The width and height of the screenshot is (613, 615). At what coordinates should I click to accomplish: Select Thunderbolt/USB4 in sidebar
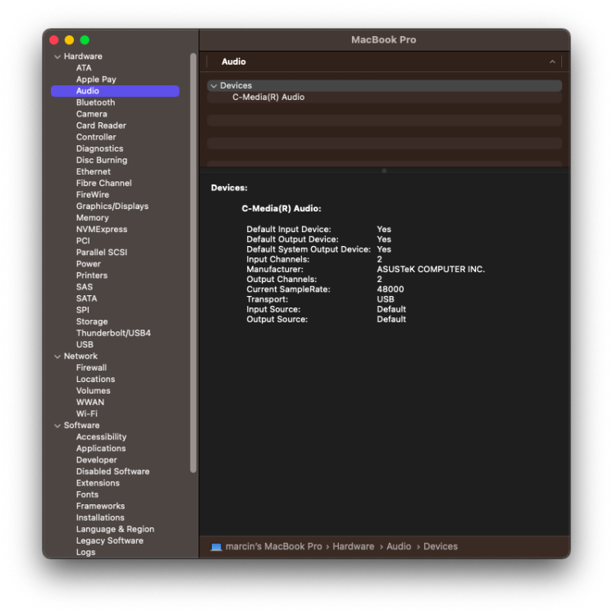[115, 333]
